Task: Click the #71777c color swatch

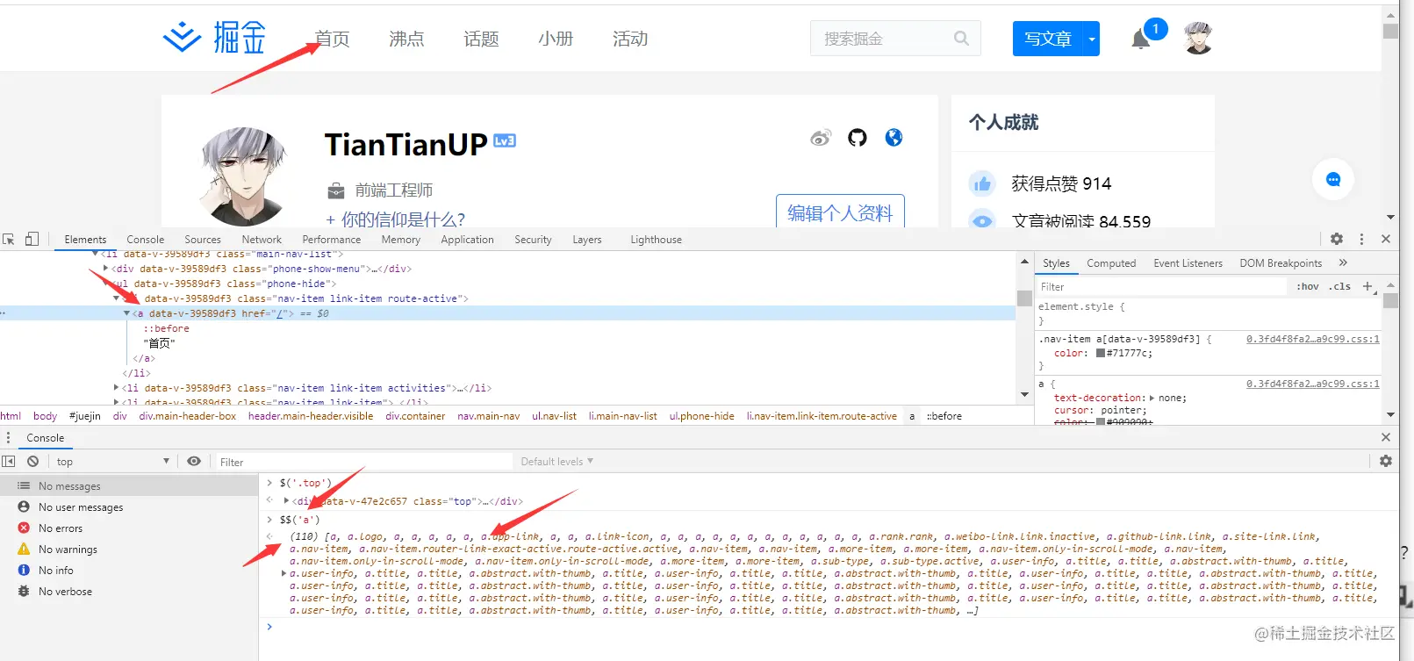Action: click(1101, 353)
